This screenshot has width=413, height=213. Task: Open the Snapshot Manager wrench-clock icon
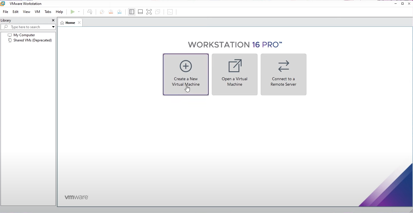pos(120,12)
